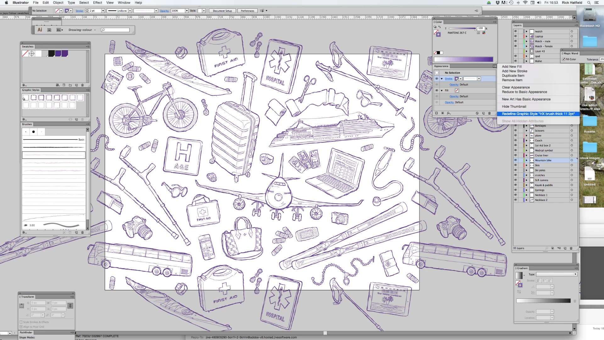This screenshot has width=604, height=340.
Task: Click the Clear Appearance icon
Action: 477,113
